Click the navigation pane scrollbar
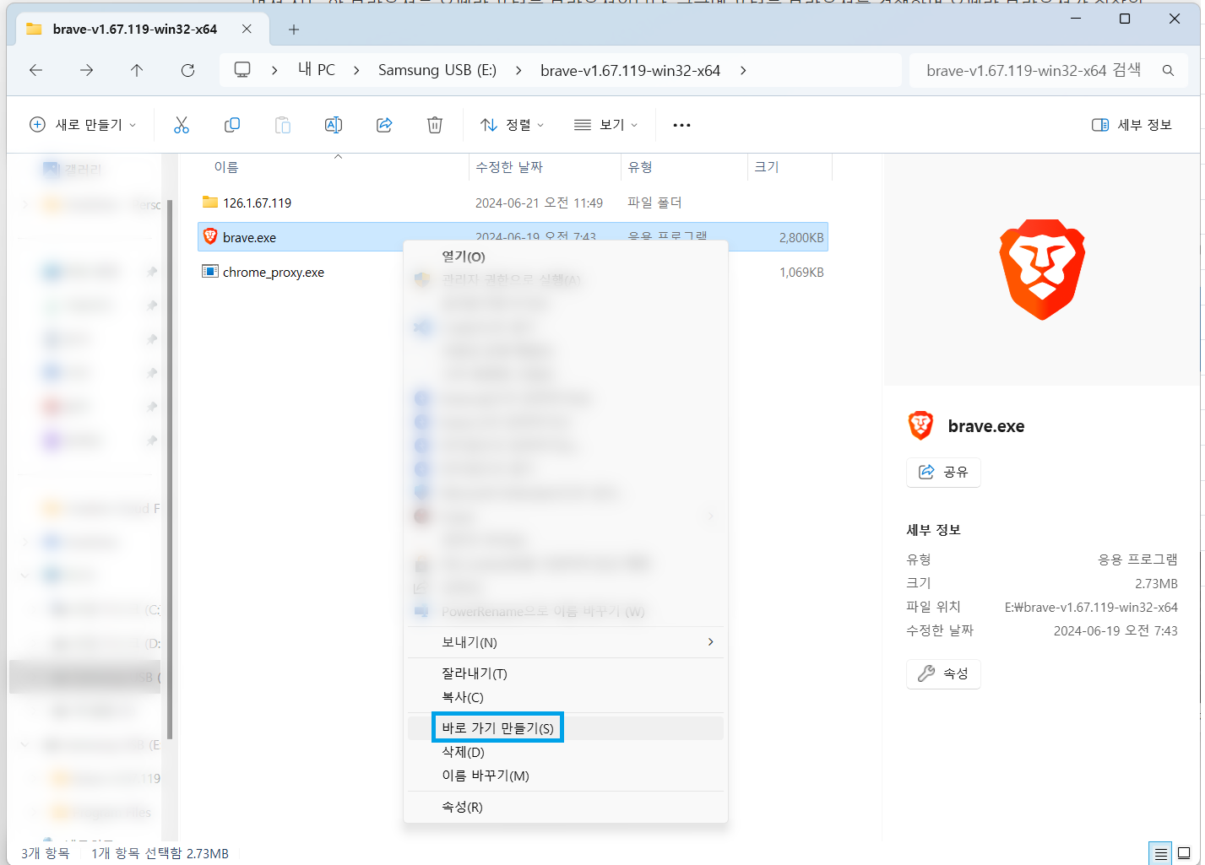Image resolution: width=1205 pixels, height=865 pixels. click(170, 468)
